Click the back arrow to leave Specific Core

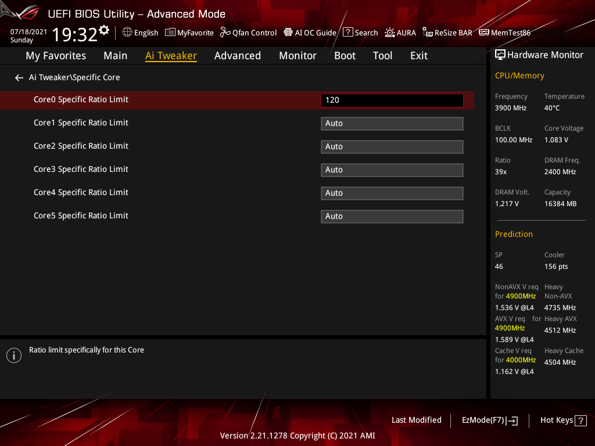click(19, 77)
